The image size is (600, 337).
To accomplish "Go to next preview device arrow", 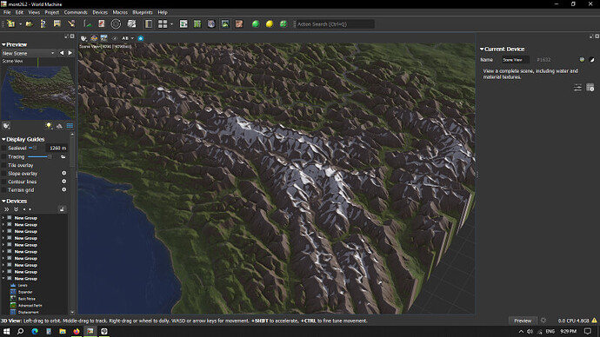I will coord(70,53).
